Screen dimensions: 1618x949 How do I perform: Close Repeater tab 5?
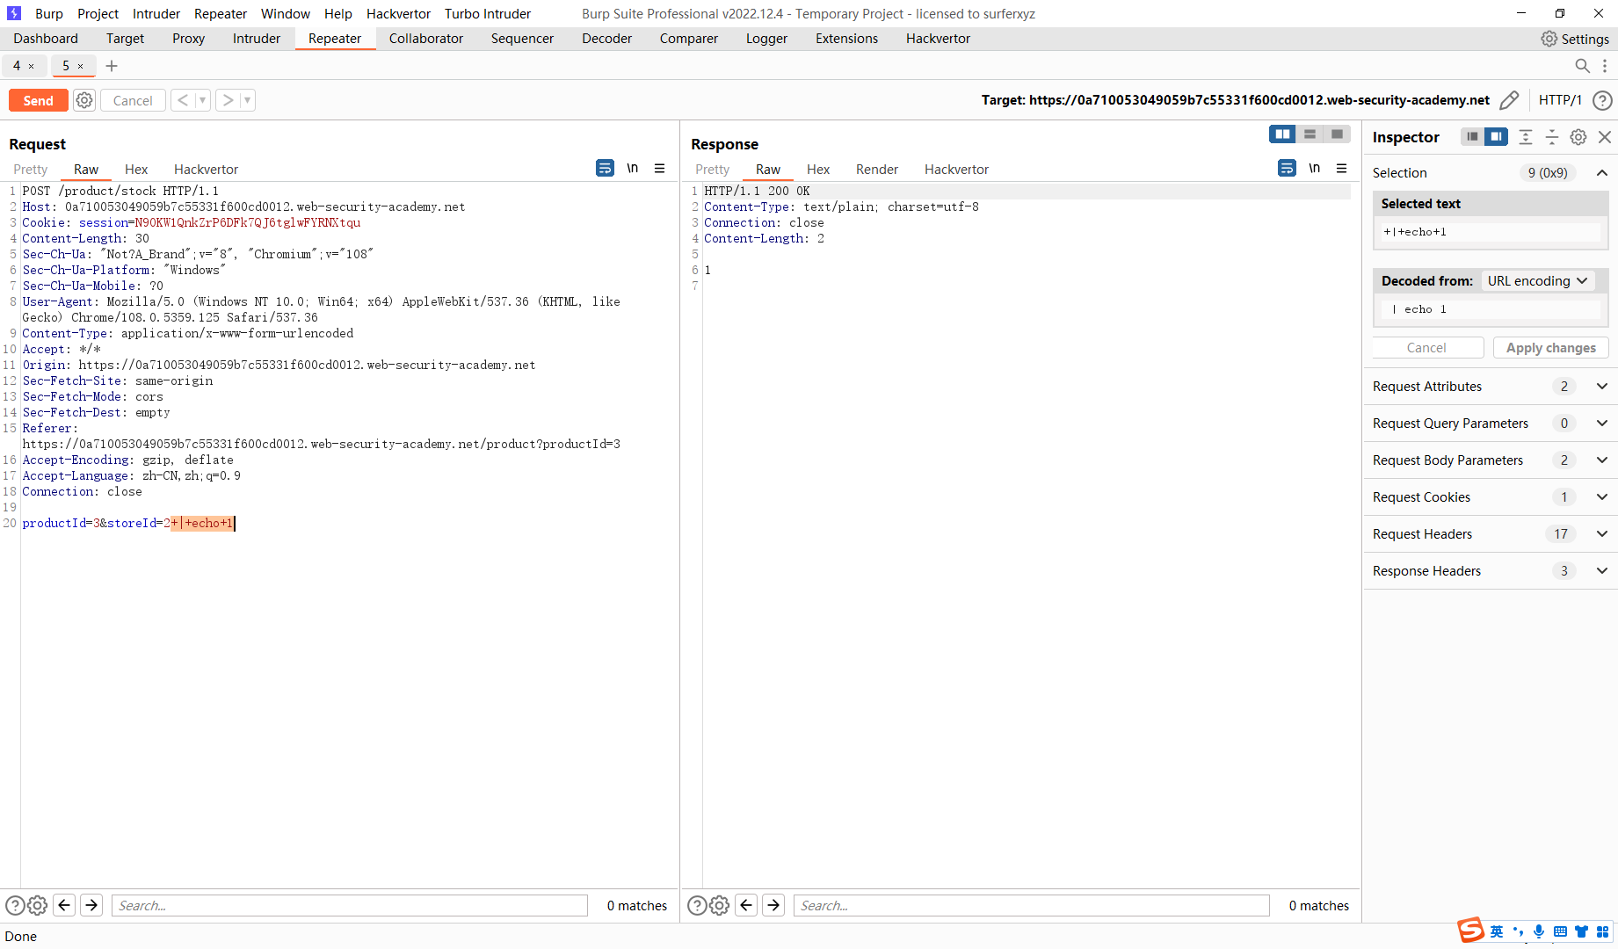[x=81, y=66]
